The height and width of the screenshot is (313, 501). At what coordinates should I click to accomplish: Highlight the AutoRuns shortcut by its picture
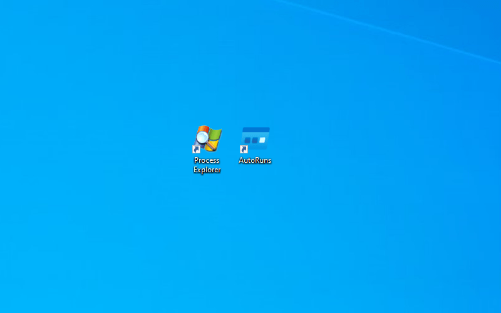(x=256, y=138)
